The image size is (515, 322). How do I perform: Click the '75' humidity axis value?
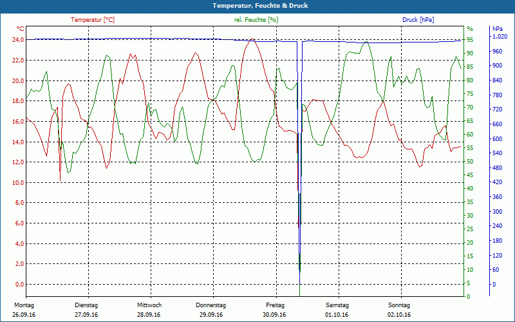[470, 94]
